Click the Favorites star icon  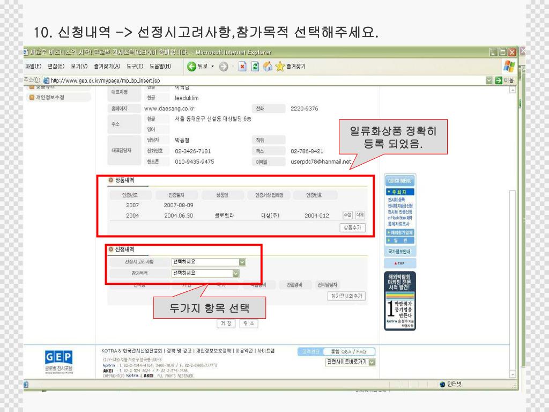[x=280, y=66]
